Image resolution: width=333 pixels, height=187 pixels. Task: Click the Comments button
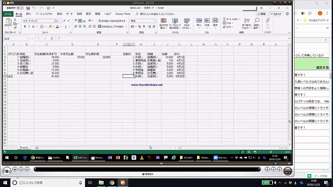point(276,14)
